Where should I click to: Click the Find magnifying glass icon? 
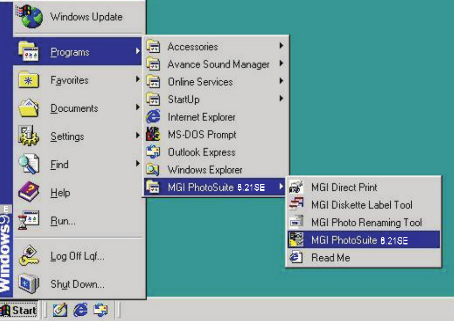coord(29,164)
